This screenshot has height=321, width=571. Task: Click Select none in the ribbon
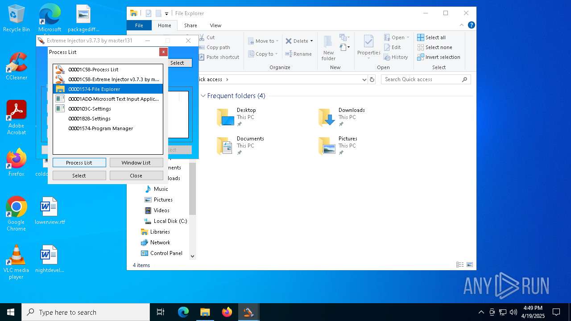click(x=434, y=47)
